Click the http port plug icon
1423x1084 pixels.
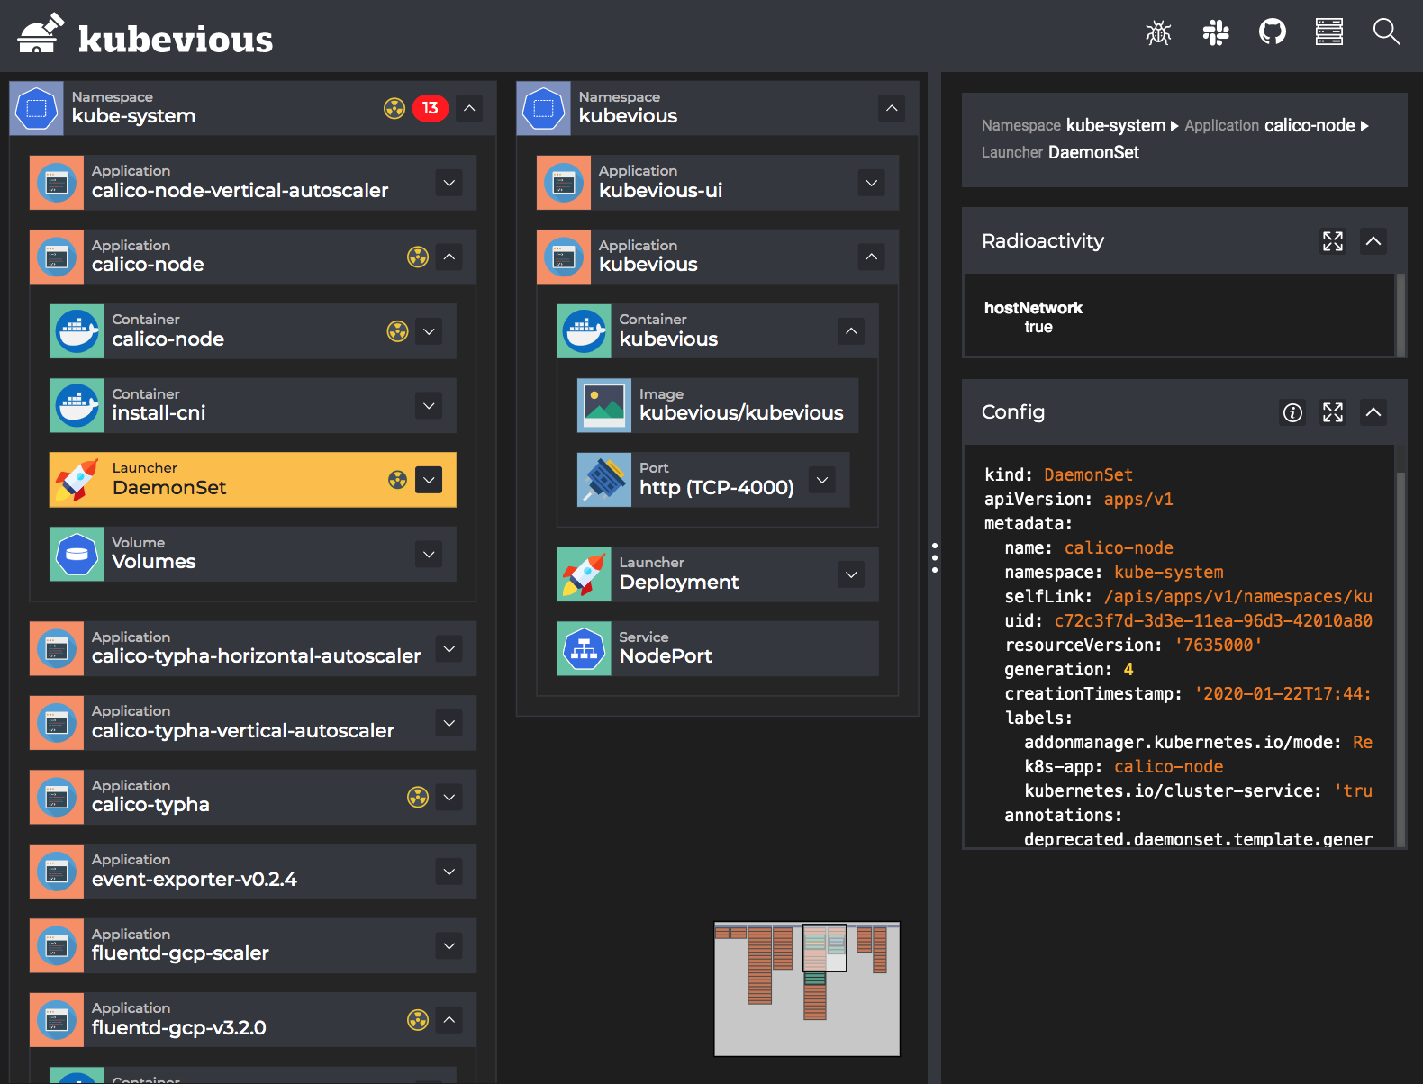(x=605, y=480)
